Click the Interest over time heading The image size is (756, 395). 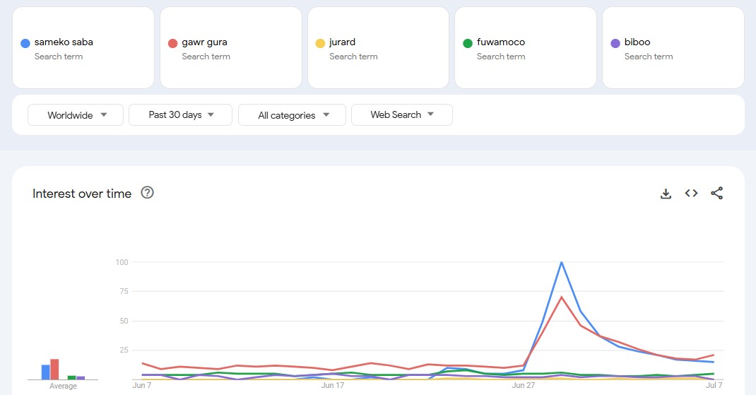(82, 194)
